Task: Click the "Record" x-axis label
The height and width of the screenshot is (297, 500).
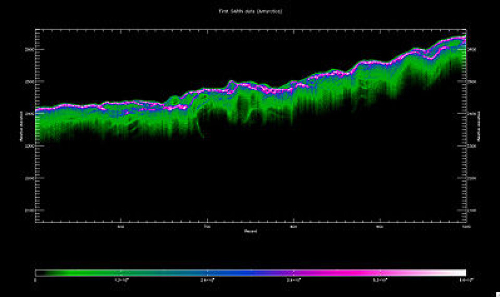Action: [251, 231]
